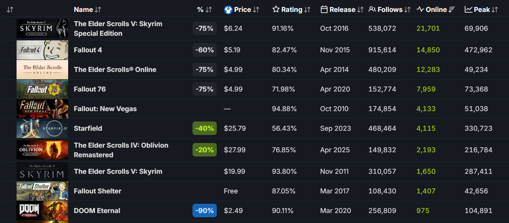Select The Elder Scrolls Online row title
The image size is (509, 223).
(115, 70)
